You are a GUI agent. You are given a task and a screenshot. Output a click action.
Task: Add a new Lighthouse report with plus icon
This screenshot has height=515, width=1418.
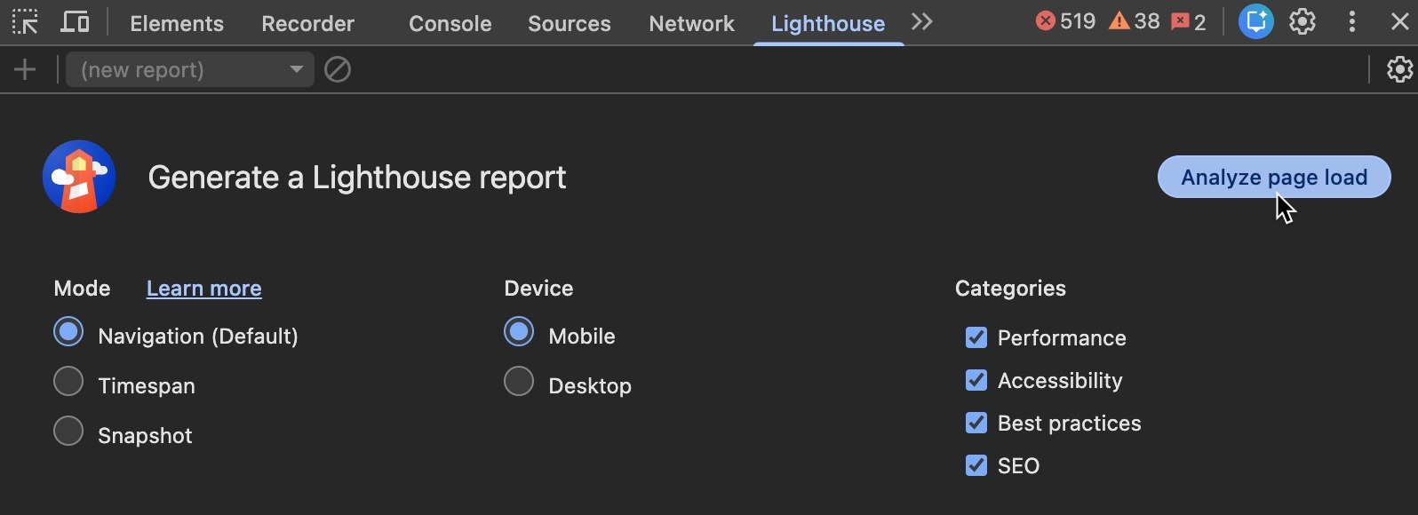coord(25,69)
